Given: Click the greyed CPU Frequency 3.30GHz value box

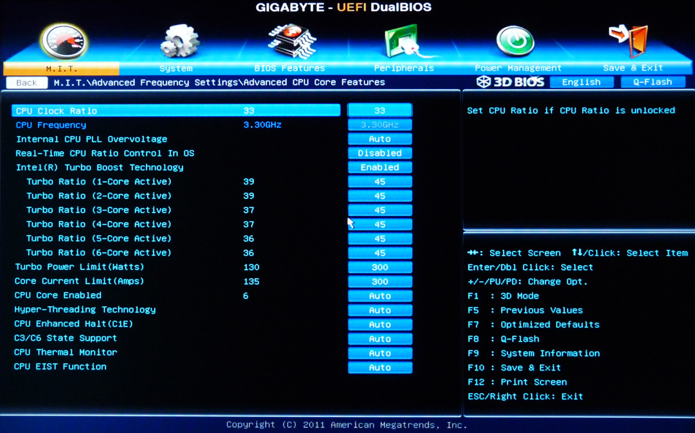Looking at the screenshot, I should click(380, 125).
